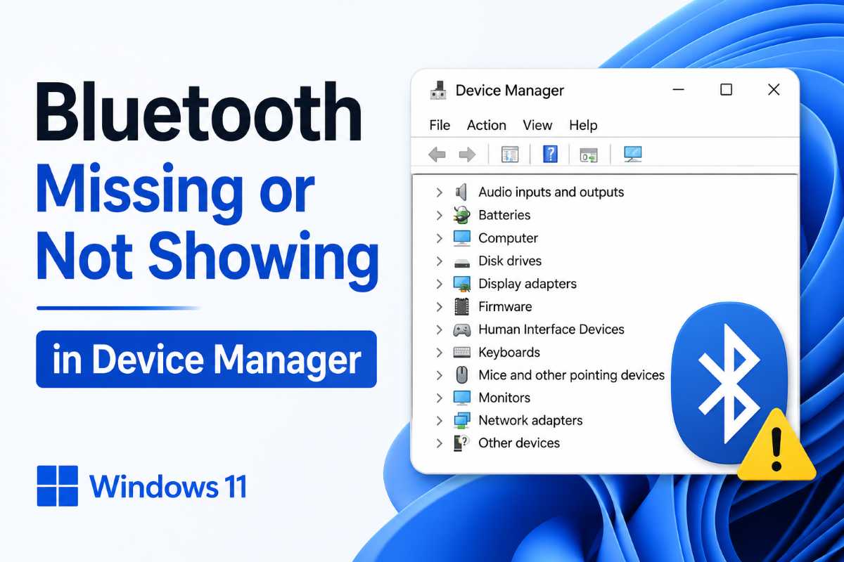The image size is (844, 562).
Task: Expand Mice and other pointing devices chevron
Action: (x=439, y=375)
